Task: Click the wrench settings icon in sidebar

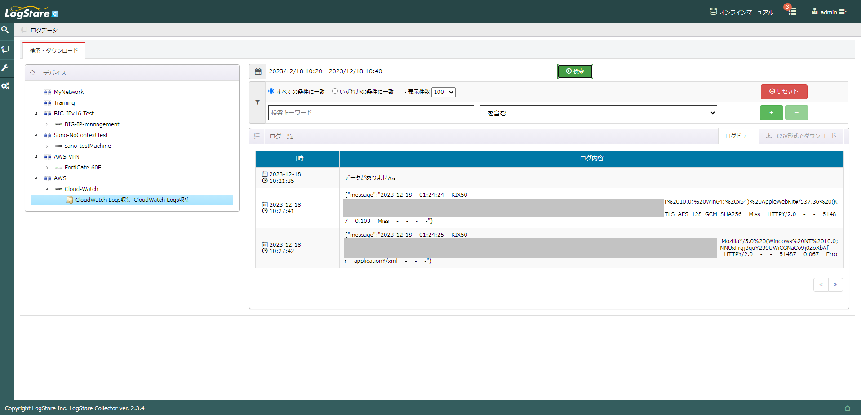Action: pos(5,67)
